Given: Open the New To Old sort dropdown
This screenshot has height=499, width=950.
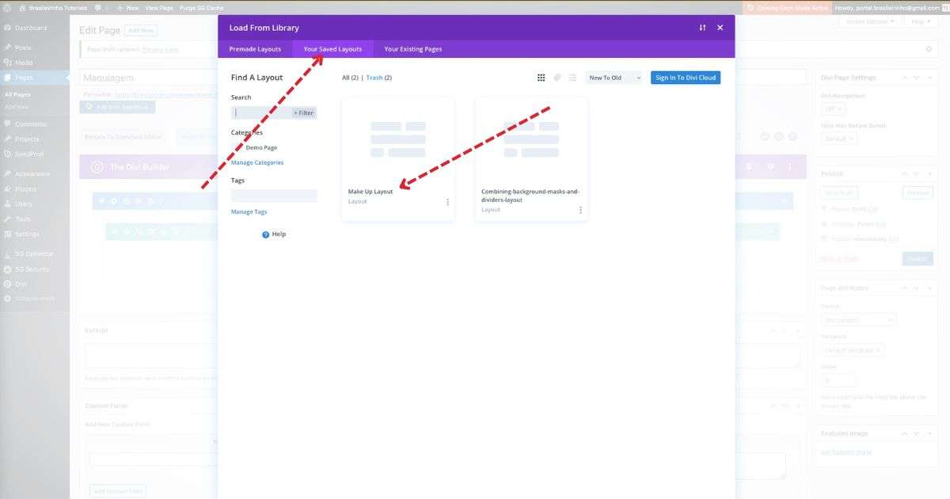Looking at the screenshot, I should point(614,78).
